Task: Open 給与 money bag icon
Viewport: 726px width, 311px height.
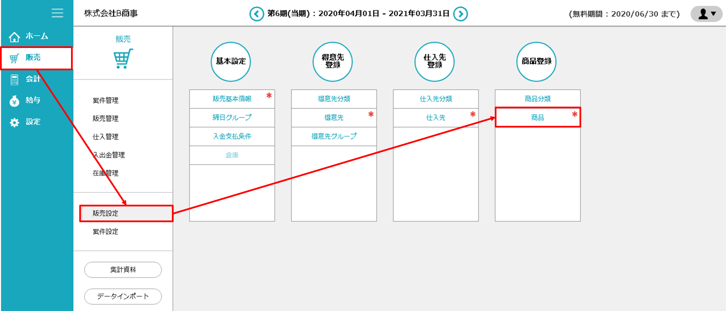Action: tap(14, 101)
